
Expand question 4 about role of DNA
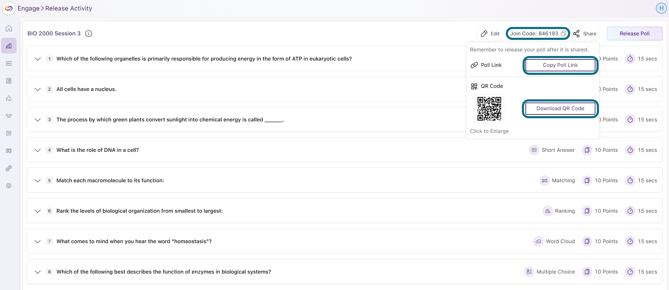(38, 150)
